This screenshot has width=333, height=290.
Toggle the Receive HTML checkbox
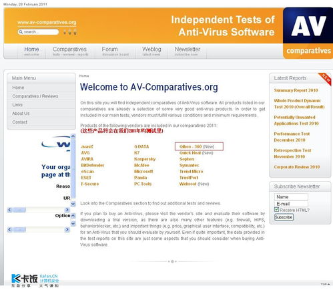click(x=276, y=209)
